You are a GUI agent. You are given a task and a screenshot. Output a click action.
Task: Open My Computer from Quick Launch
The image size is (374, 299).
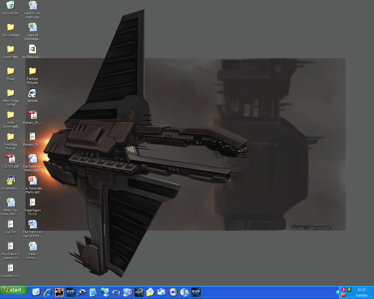point(127,292)
